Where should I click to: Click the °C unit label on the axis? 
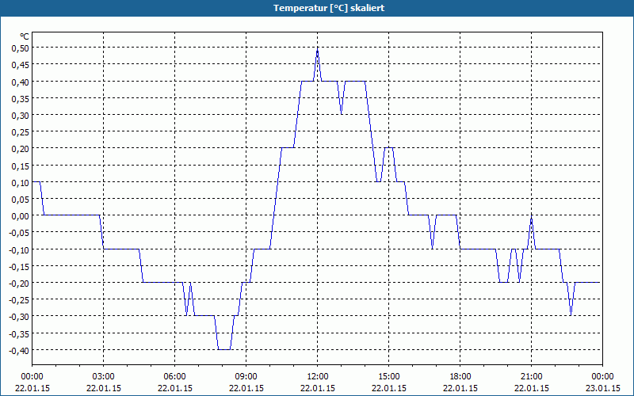[x=25, y=36]
